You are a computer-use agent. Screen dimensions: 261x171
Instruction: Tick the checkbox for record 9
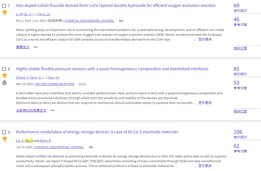(x=4, y=132)
